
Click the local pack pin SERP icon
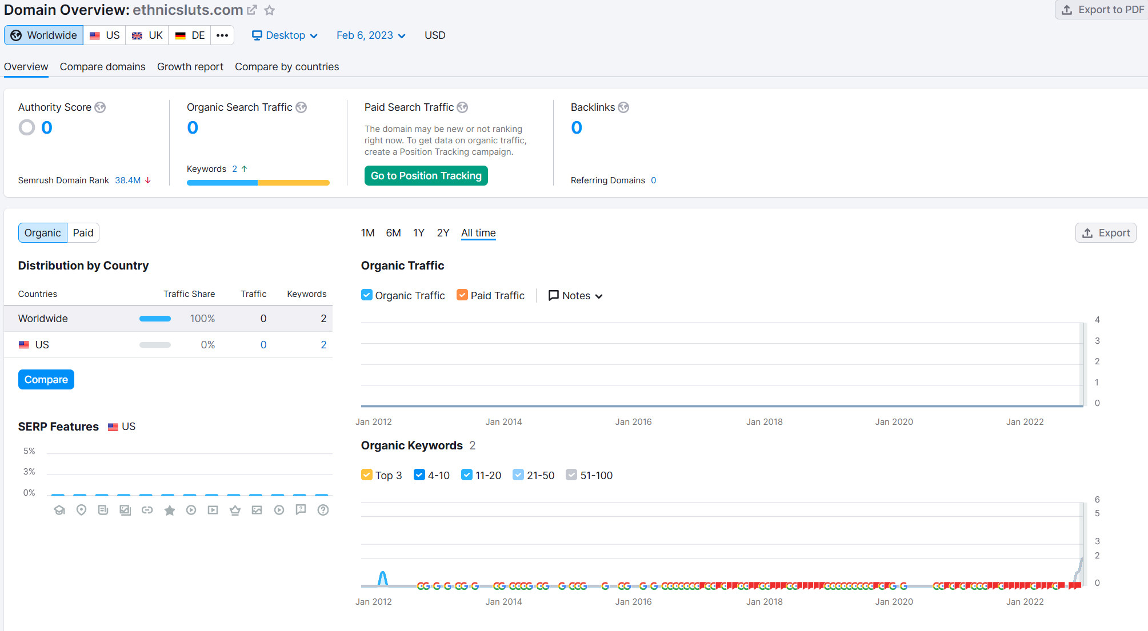tap(81, 510)
